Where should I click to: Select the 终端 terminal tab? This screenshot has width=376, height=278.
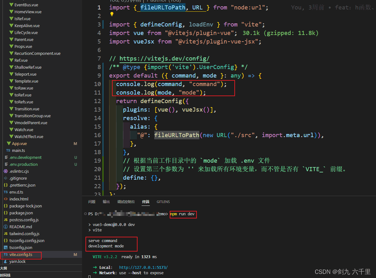click(146, 202)
